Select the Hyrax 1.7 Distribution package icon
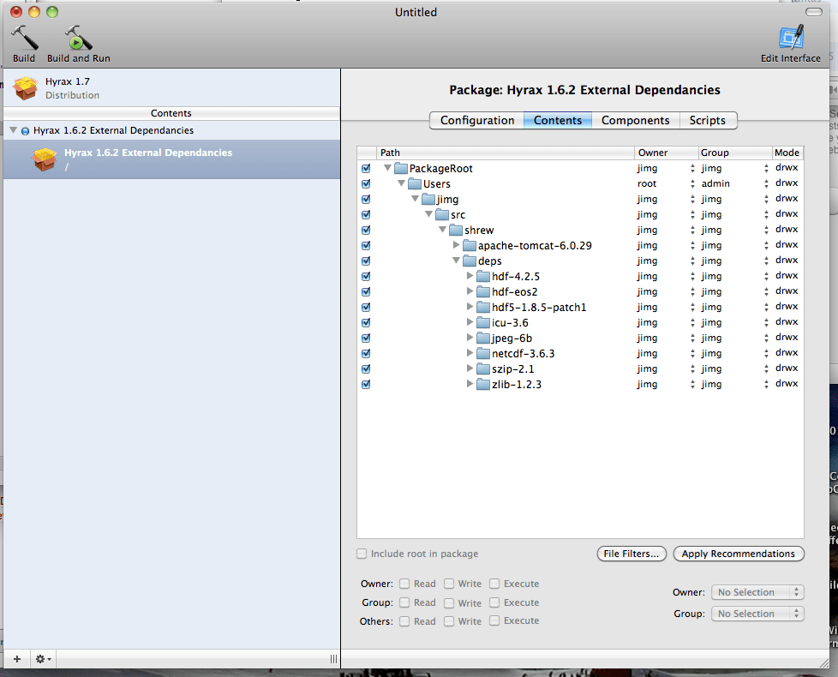The image size is (838, 677). 26,88
